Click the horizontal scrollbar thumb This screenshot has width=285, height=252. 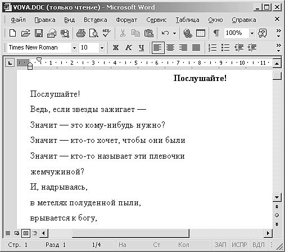click(x=130, y=233)
